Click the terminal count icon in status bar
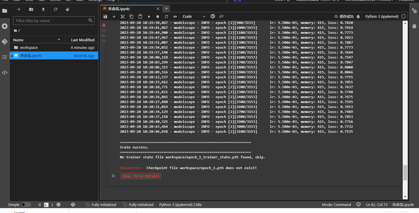 pyautogui.click(x=46, y=205)
